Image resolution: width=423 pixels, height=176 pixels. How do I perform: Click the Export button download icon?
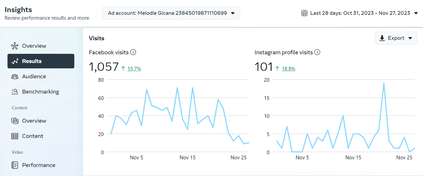(x=382, y=38)
